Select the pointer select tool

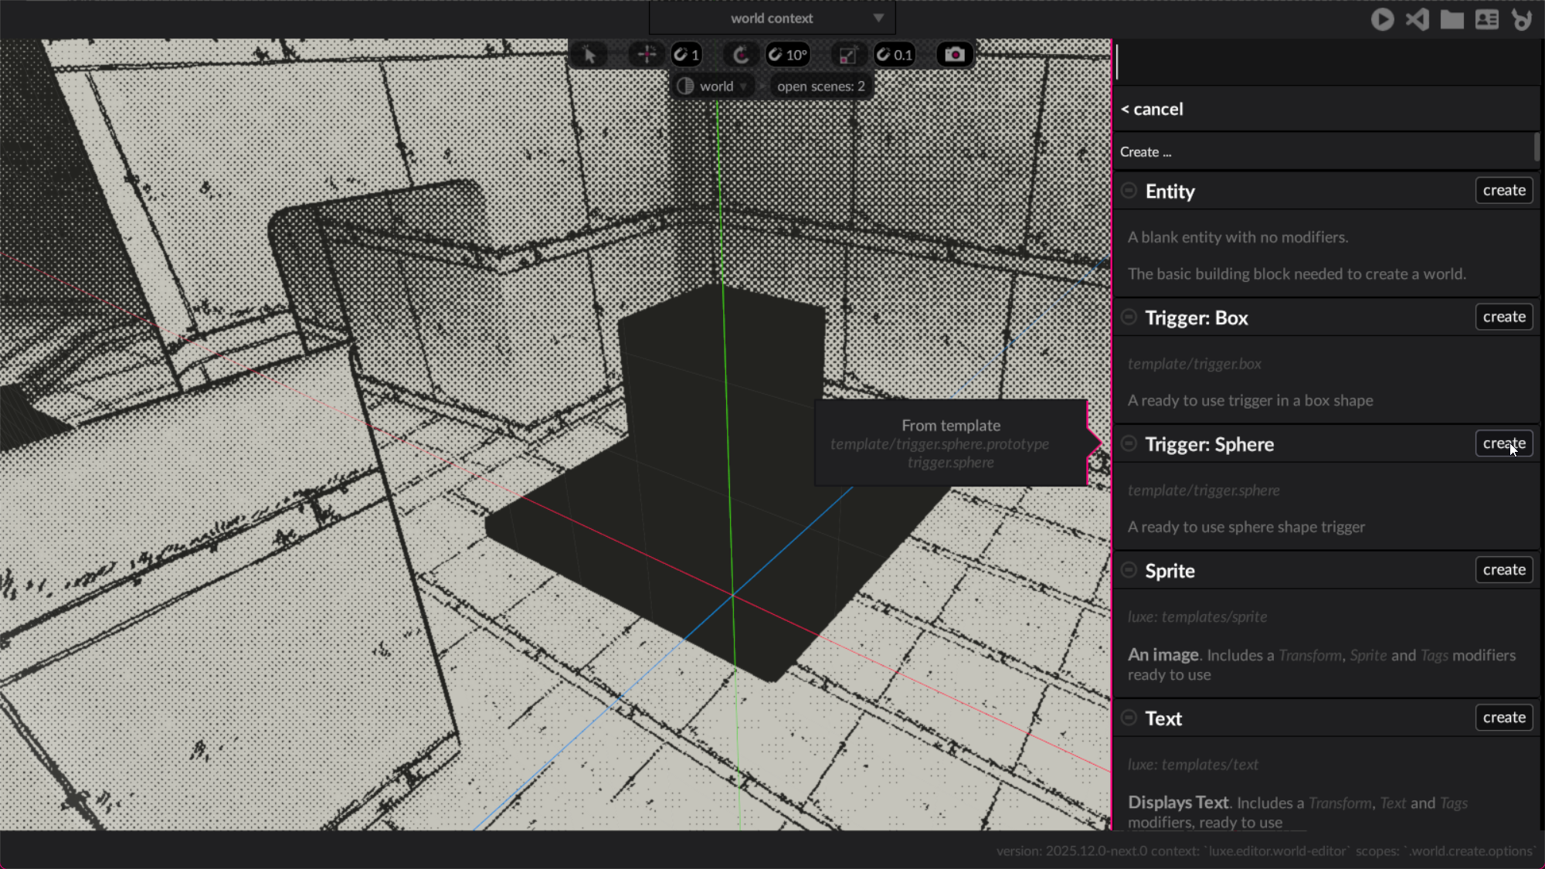point(589,55)
